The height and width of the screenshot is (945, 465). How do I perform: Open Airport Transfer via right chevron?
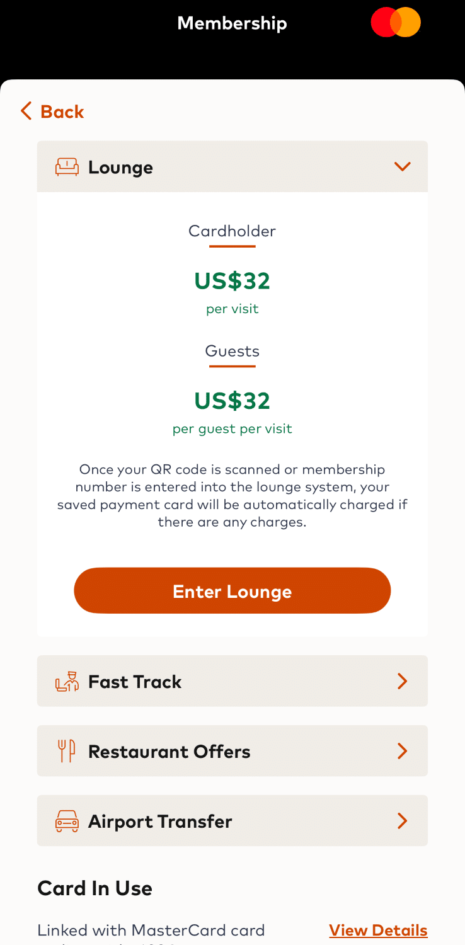(402, 821)
